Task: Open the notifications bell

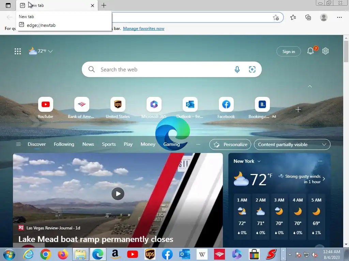Action: click(310, 51)
